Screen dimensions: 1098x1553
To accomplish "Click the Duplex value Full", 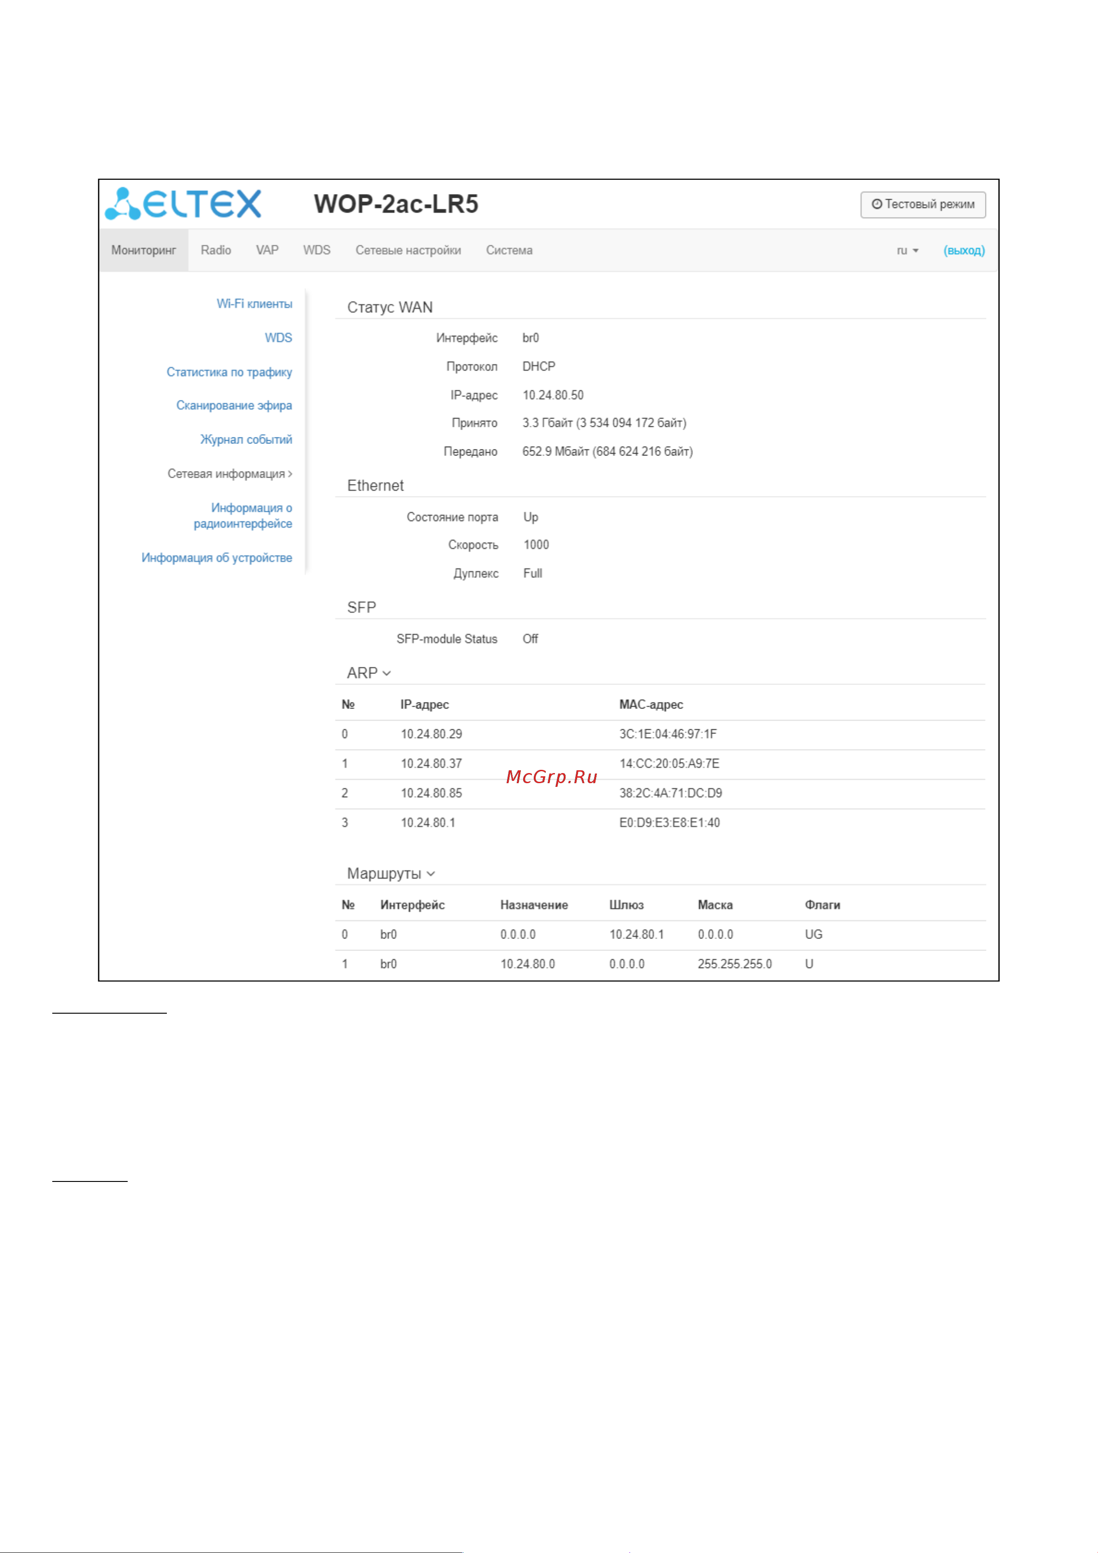I will pos(533,573).
